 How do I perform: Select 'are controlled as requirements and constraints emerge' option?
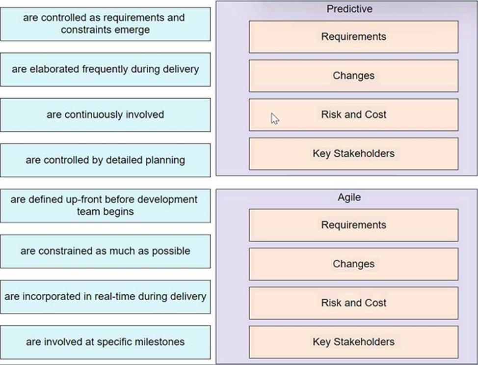105,24
